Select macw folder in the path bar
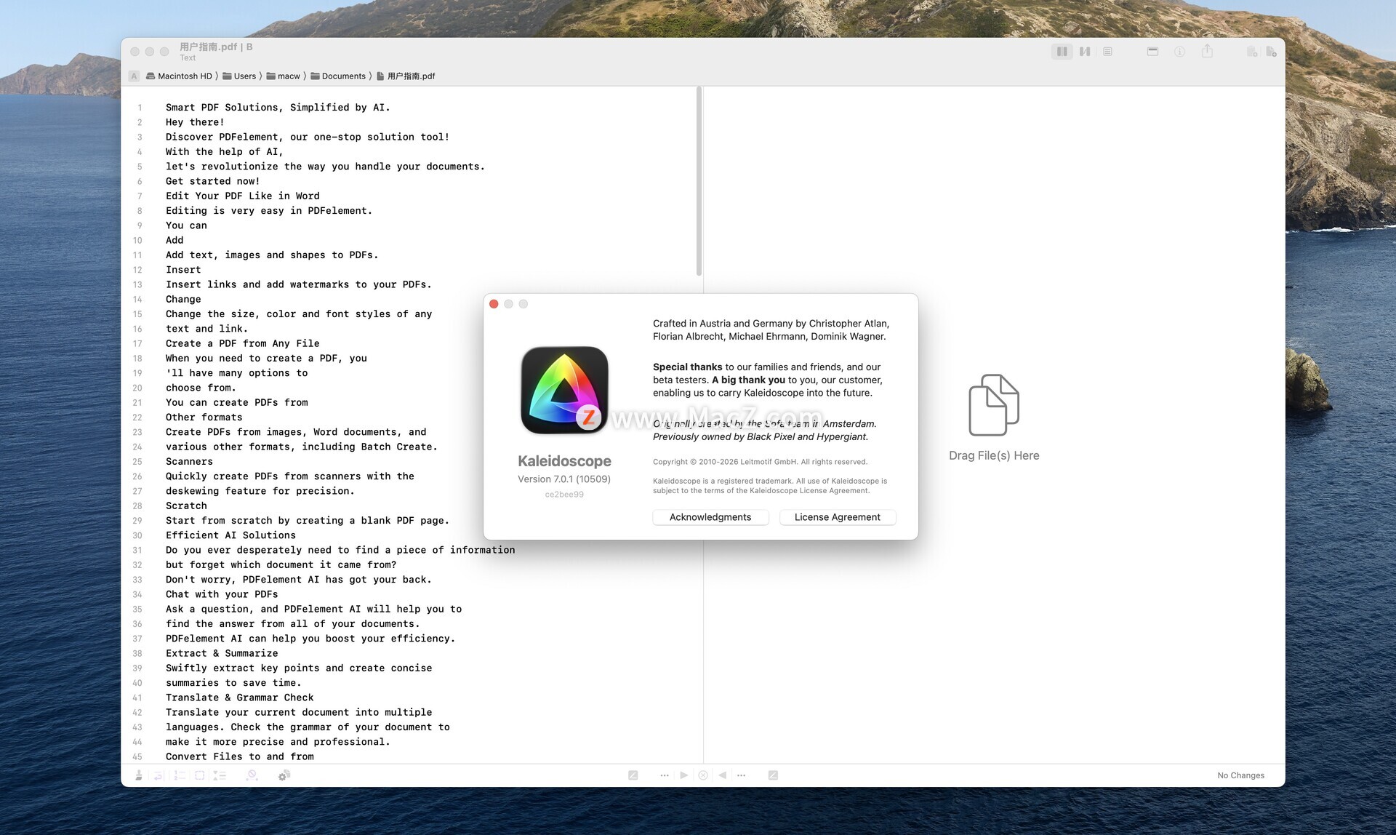Image resolution: width=1396 pixels, height=835 pixels. click(283, 76)
